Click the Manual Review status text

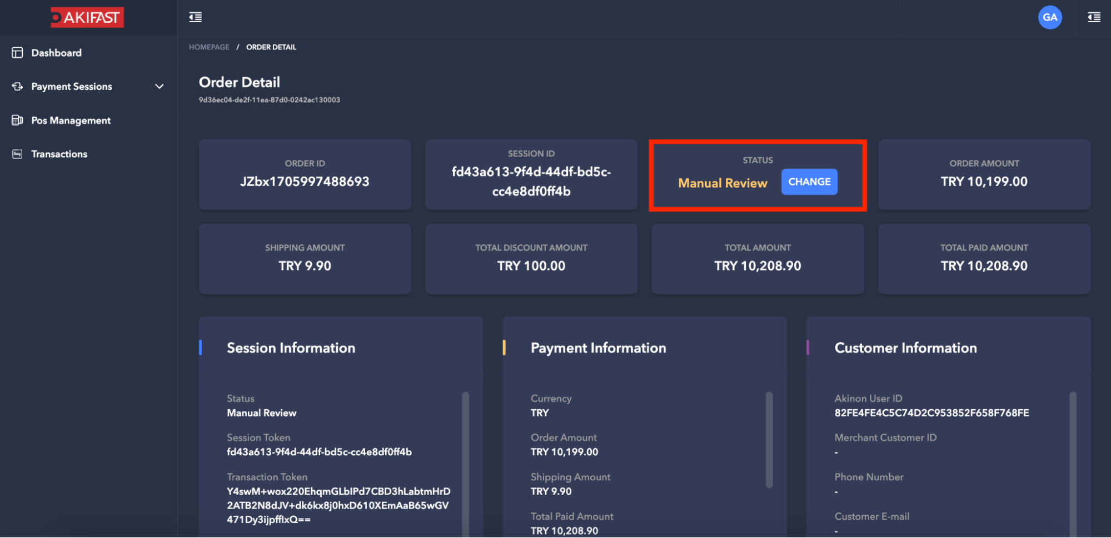point(723,183)
